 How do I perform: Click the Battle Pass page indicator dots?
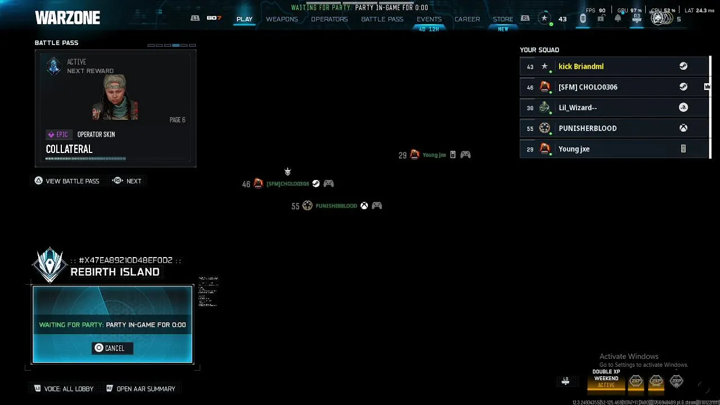[172, 45]
